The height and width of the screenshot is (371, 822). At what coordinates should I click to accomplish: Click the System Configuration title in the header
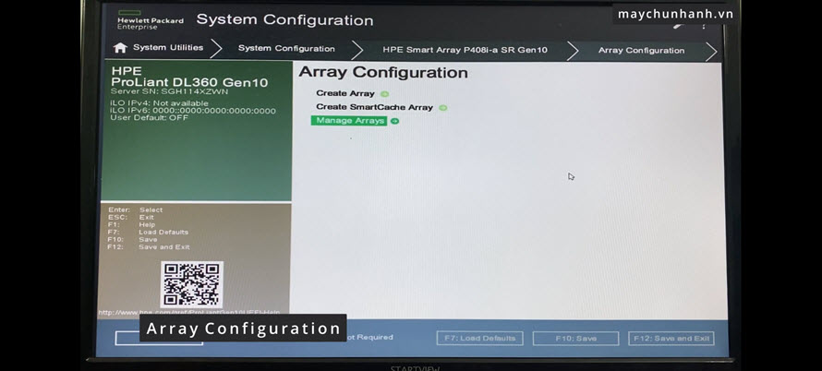point(284,20)
